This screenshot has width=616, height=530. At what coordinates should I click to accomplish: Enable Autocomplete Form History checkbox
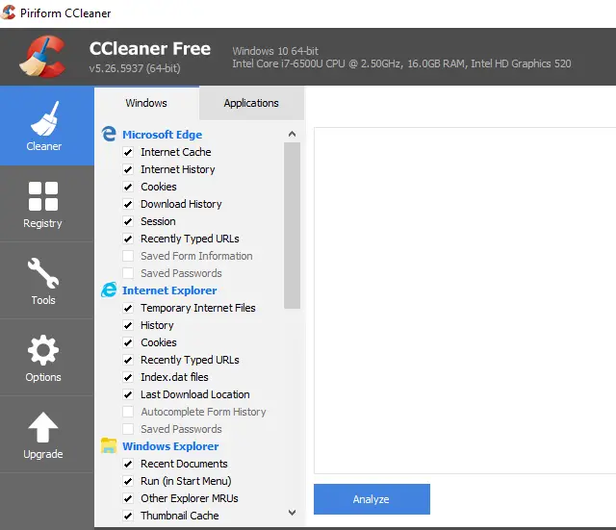click(x=128, y=412)
